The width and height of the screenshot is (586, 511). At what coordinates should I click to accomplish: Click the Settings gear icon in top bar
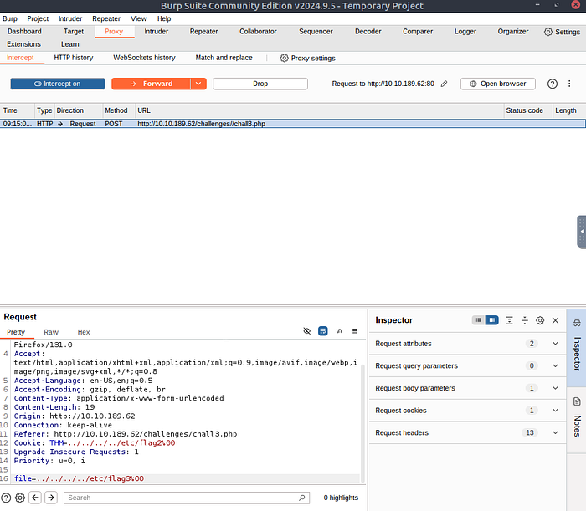coord(547,32)
